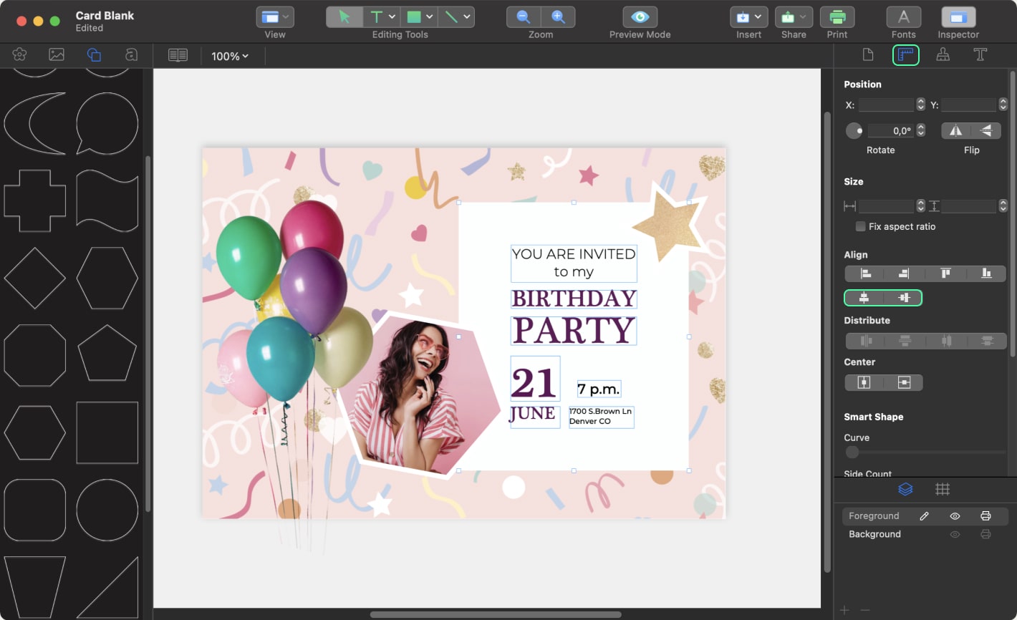Center object vertically on page
Screen dimensions: 1017x620
coord(904,383)
